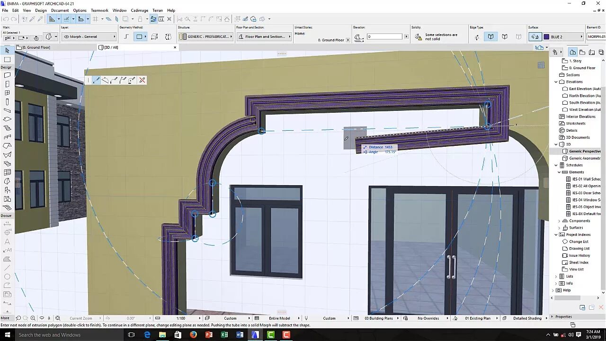Open the Project Map navigator icon
Image resolution: width=606 pixels, height=341 pixels.
[x=573, y=52]
